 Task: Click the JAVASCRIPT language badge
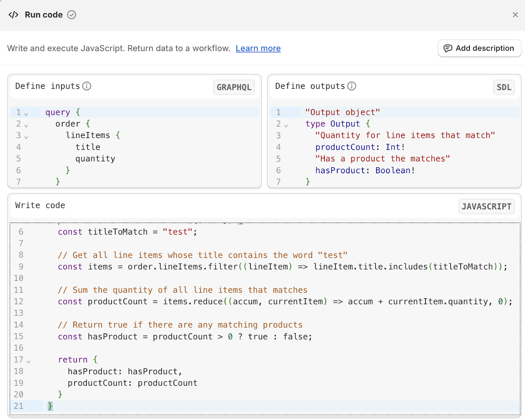pyautogui.click(x=486, y=206)
